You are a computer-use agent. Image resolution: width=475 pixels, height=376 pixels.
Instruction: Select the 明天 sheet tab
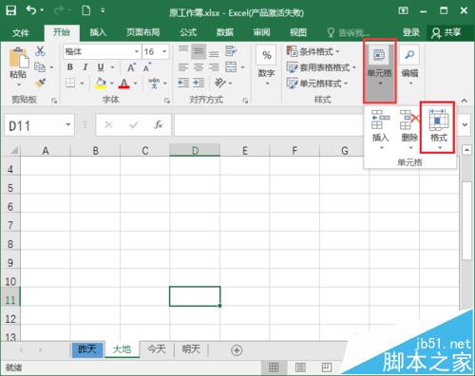pyautogui.click(x=191, y=349)
